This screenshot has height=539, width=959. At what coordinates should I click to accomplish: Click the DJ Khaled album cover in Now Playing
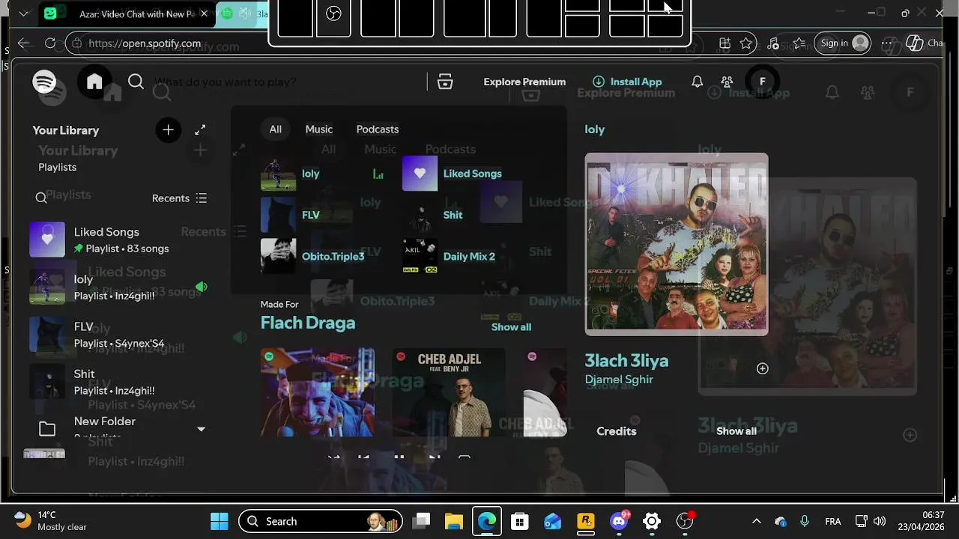click(677, 244)
